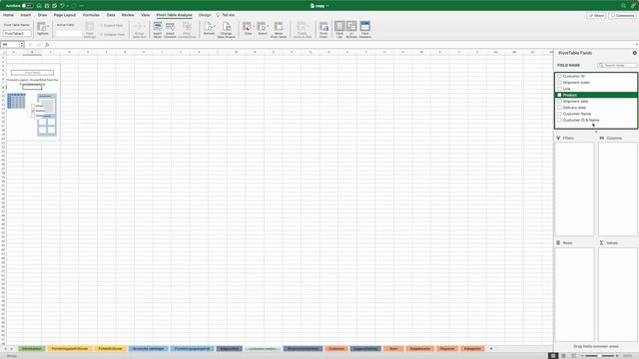The width and height of the screenshot is (639, 359).
Task: Check the Customer Name field
Action: click(x=559, y=114)
